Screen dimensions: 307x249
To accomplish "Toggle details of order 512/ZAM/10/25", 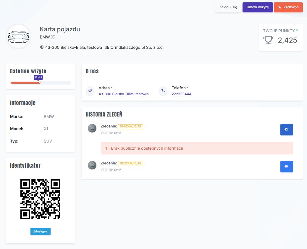I will [x=286, y=166].
